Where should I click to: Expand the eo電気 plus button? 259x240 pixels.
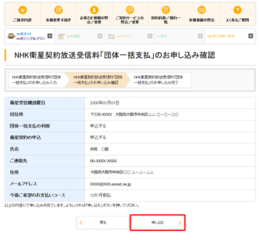click(x=200, y=36)
